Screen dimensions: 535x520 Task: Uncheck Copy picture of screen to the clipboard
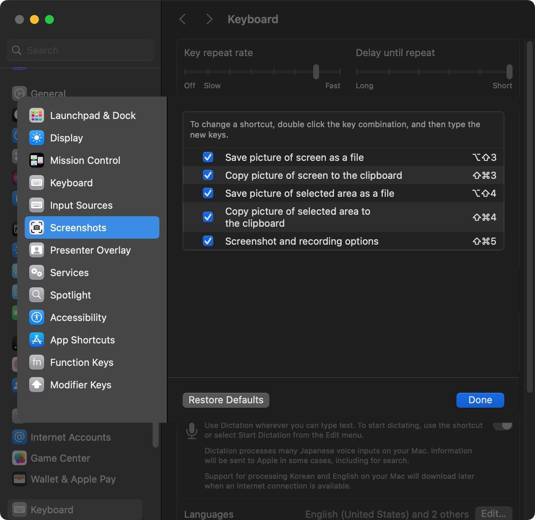[208, 175]
